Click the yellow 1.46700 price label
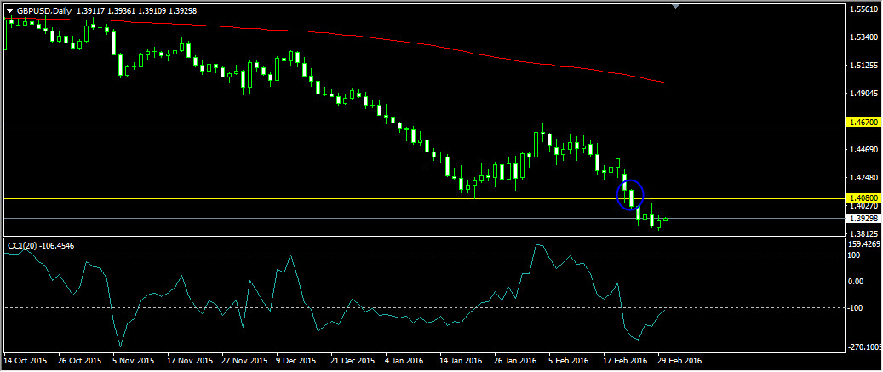The image size is (883, 372). click(x=863, y=123)
